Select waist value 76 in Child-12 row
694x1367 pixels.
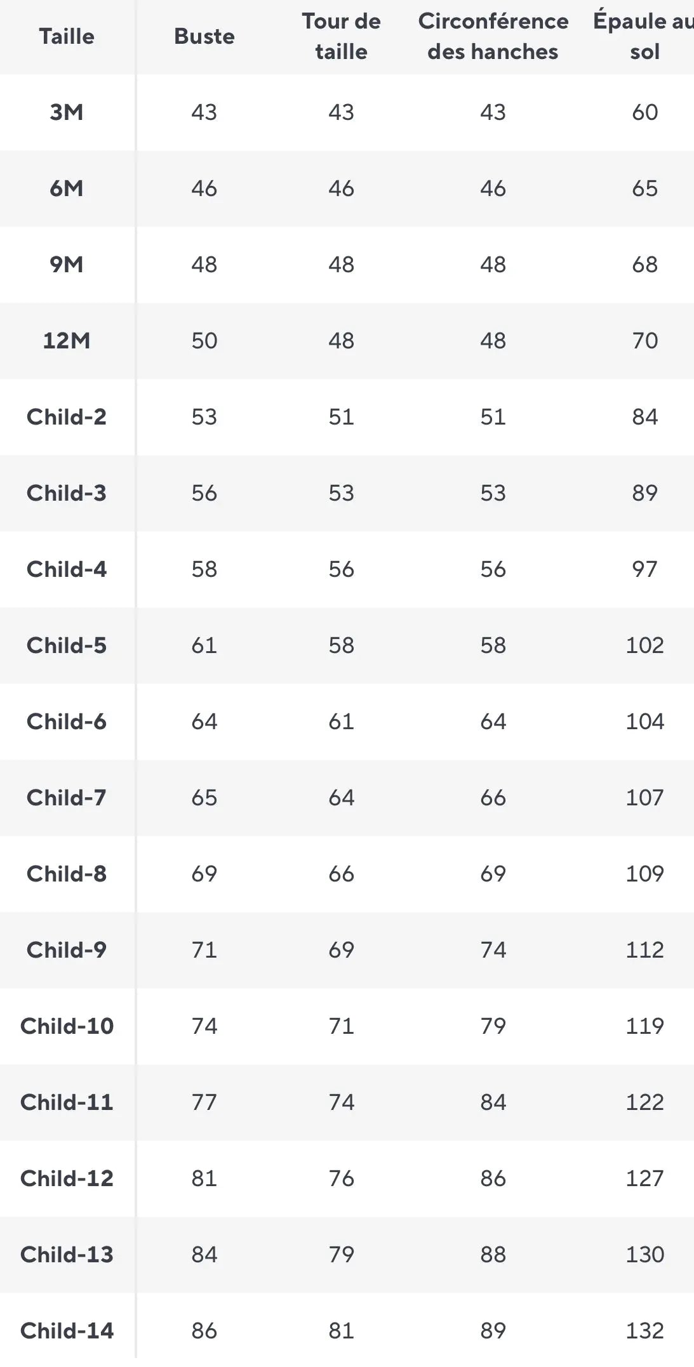[x=342, y=1179]
